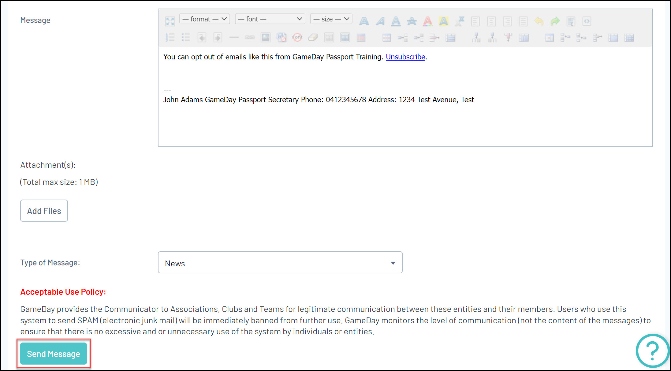Open the yellow text highlight color

tap(443, 21)
